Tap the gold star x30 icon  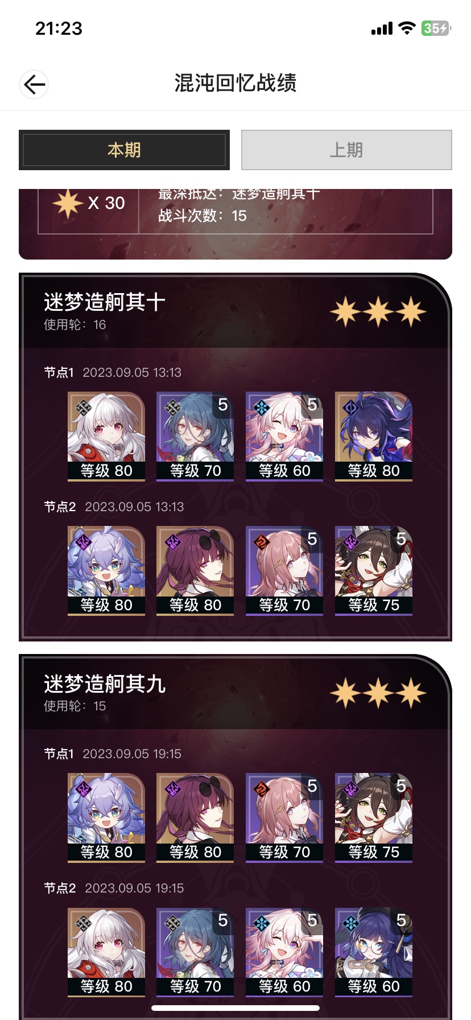click(x=68, y=203)
